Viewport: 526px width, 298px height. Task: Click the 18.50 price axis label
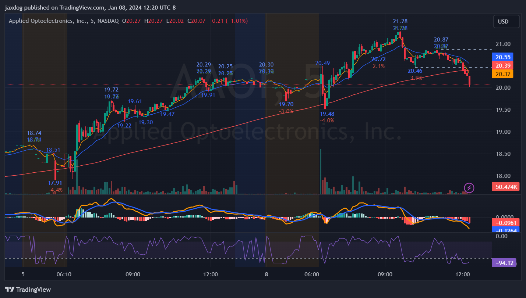pos(503,154)
